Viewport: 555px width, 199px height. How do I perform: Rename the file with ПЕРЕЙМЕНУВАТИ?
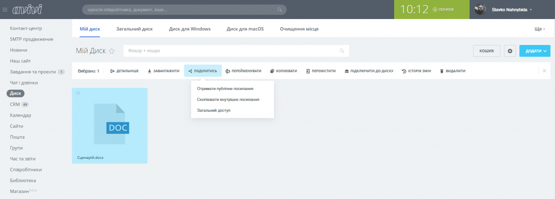243,71
